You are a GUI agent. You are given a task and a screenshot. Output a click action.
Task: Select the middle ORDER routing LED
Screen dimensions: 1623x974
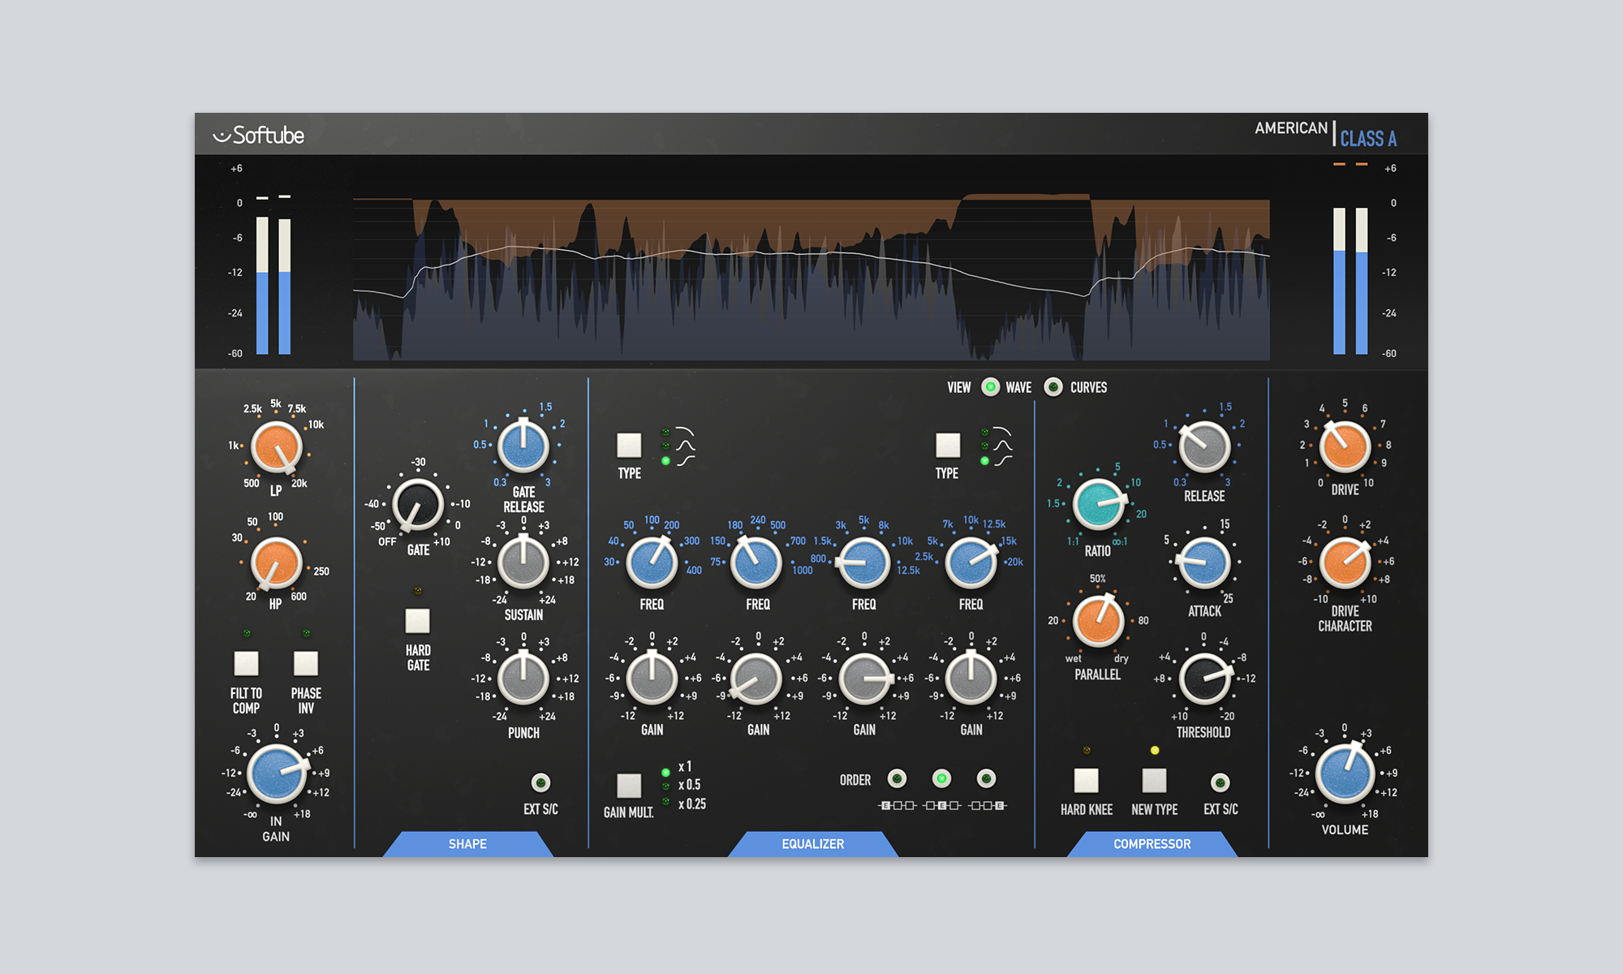[x=941, y=779]
